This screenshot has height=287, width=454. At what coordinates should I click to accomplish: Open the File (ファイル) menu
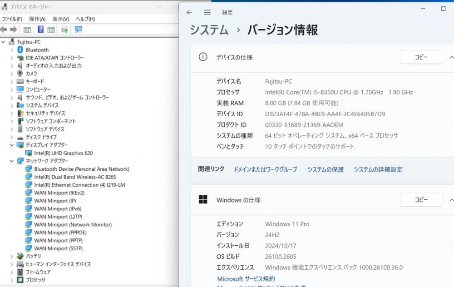point(12,19)
